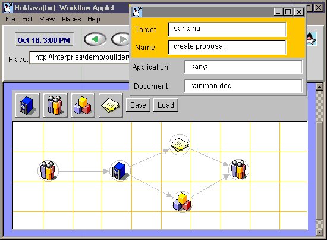The height and width of the screenshot is (240, 327).
Task: Click the Place URL address field
Action: [80, 57]
